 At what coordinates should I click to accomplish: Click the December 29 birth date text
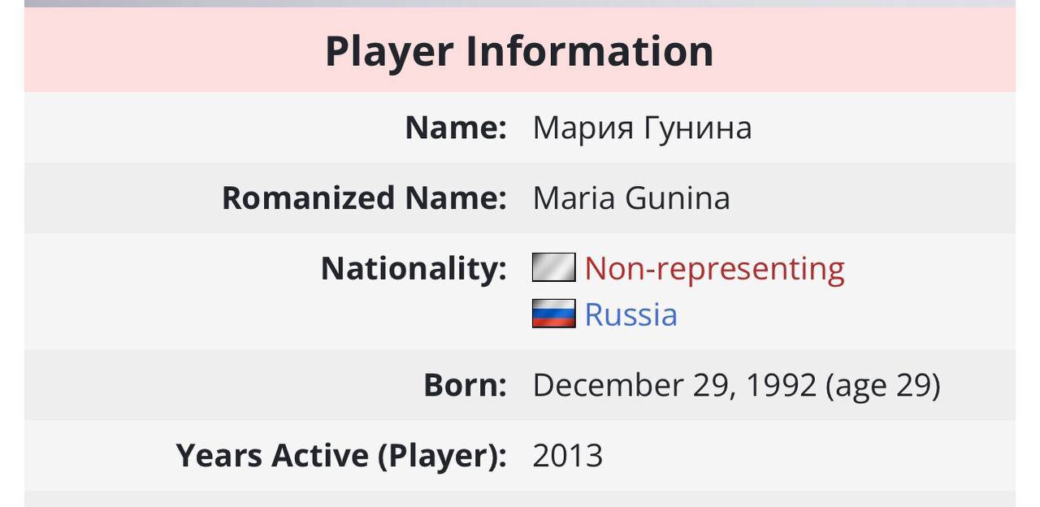coord(634,385)
